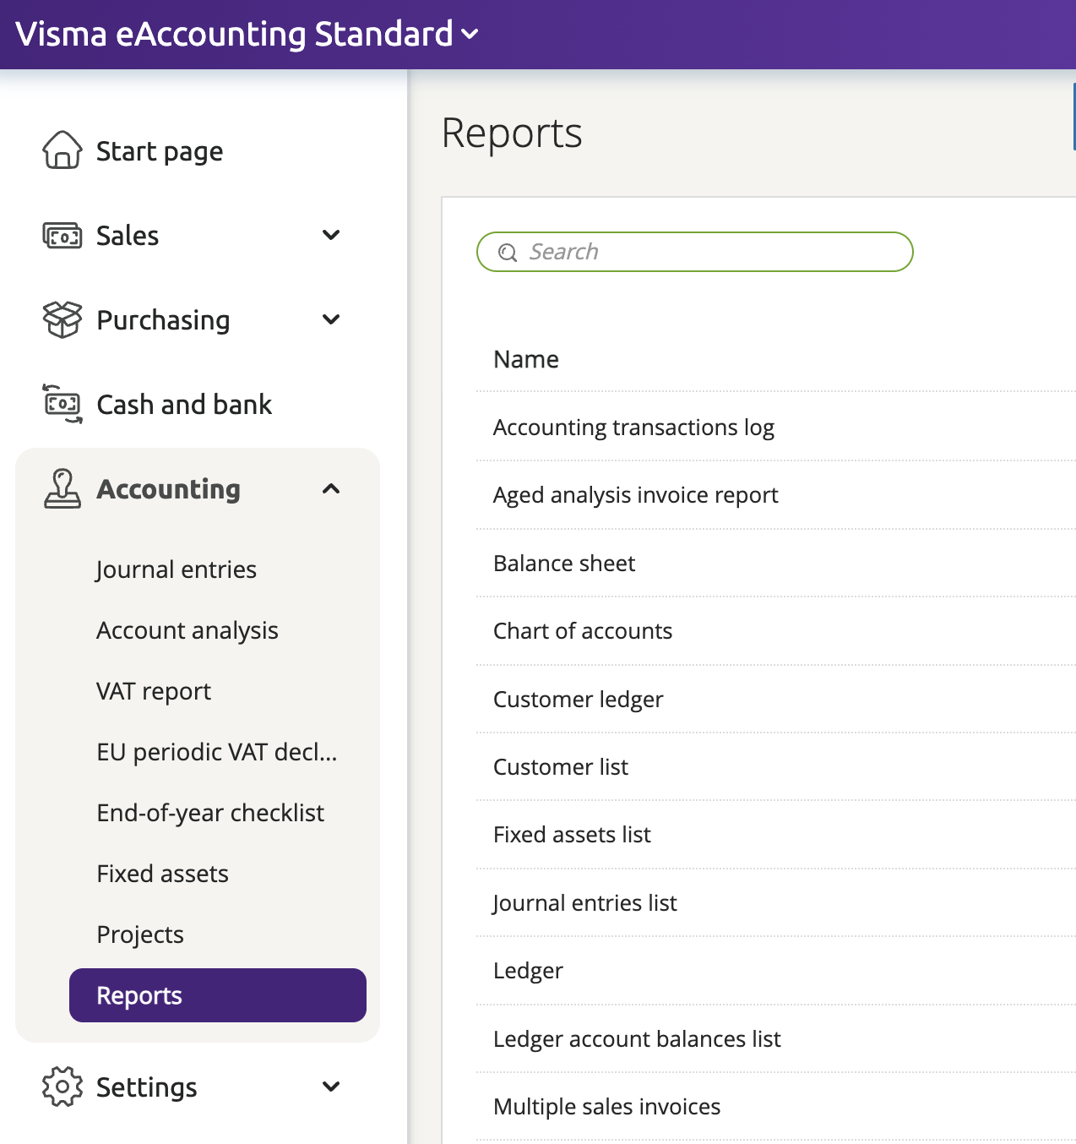Screen dimensions: 1076x1144
Task: Click the Cash and bank icon
Action: (62, 404)
